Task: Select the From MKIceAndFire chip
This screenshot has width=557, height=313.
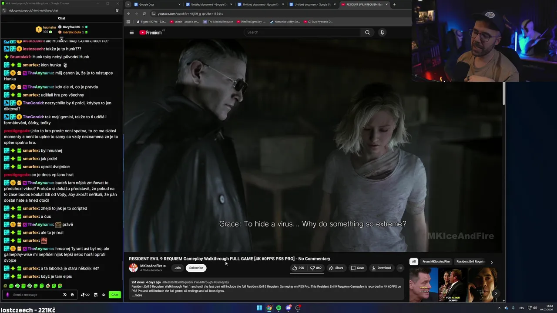Action: coord(436,262)
